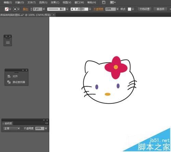171x152 pixels.
Task: Open the 效果(C) Effect menu
Action: click(55, 2)
